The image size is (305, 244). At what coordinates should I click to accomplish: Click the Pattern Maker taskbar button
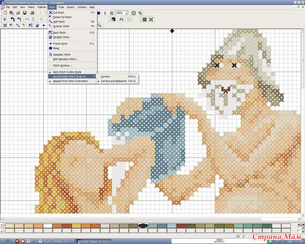(93, 242)
